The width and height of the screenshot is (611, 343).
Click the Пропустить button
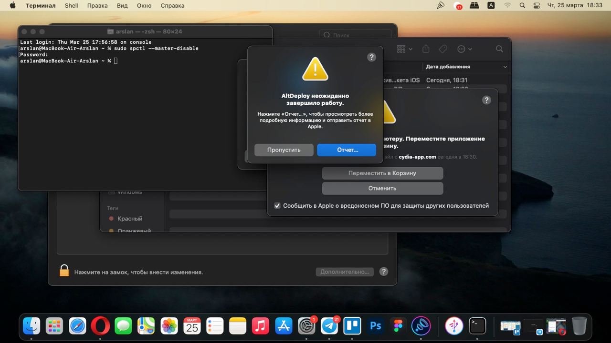284,150
